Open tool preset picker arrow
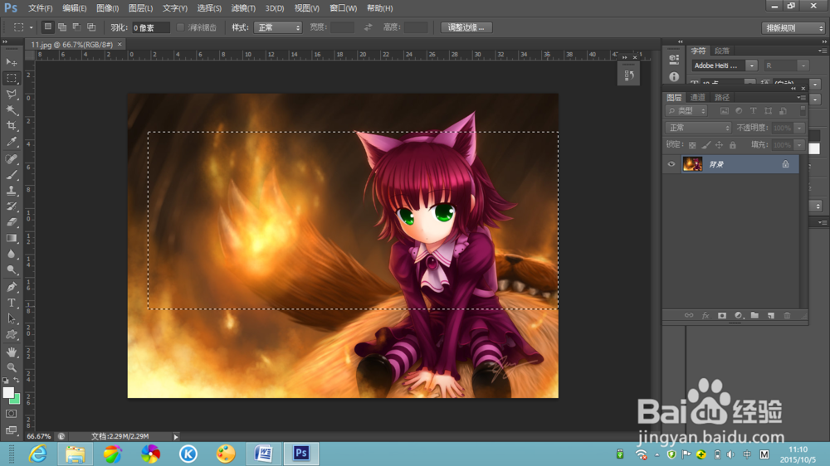The image size is (830, 466). click(x=31, y=27)
